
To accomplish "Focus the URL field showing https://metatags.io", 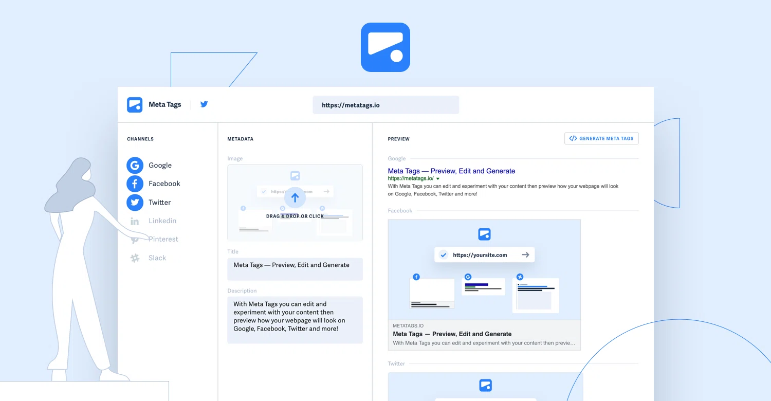I will (x=385, y=105).
